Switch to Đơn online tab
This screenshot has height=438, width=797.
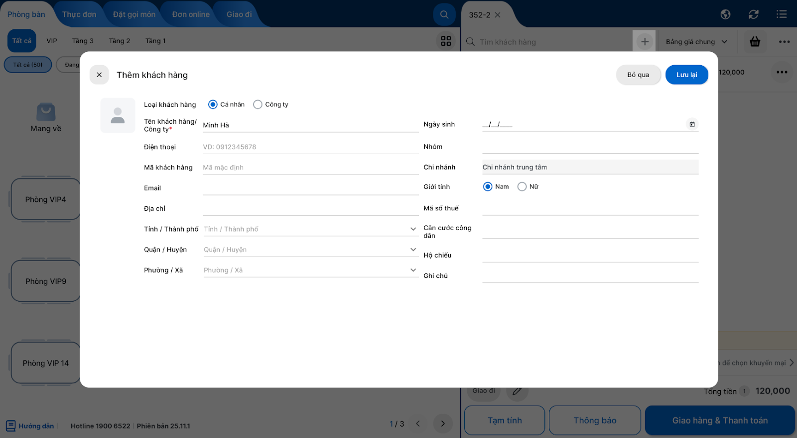(191, 14)
